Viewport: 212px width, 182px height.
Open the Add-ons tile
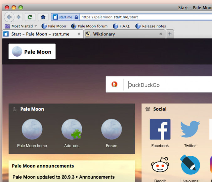(72, 133)
